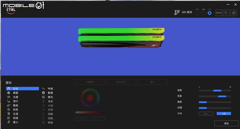Click the G value field
Viewport: 240px width, 129px height.
coord(90,119)
